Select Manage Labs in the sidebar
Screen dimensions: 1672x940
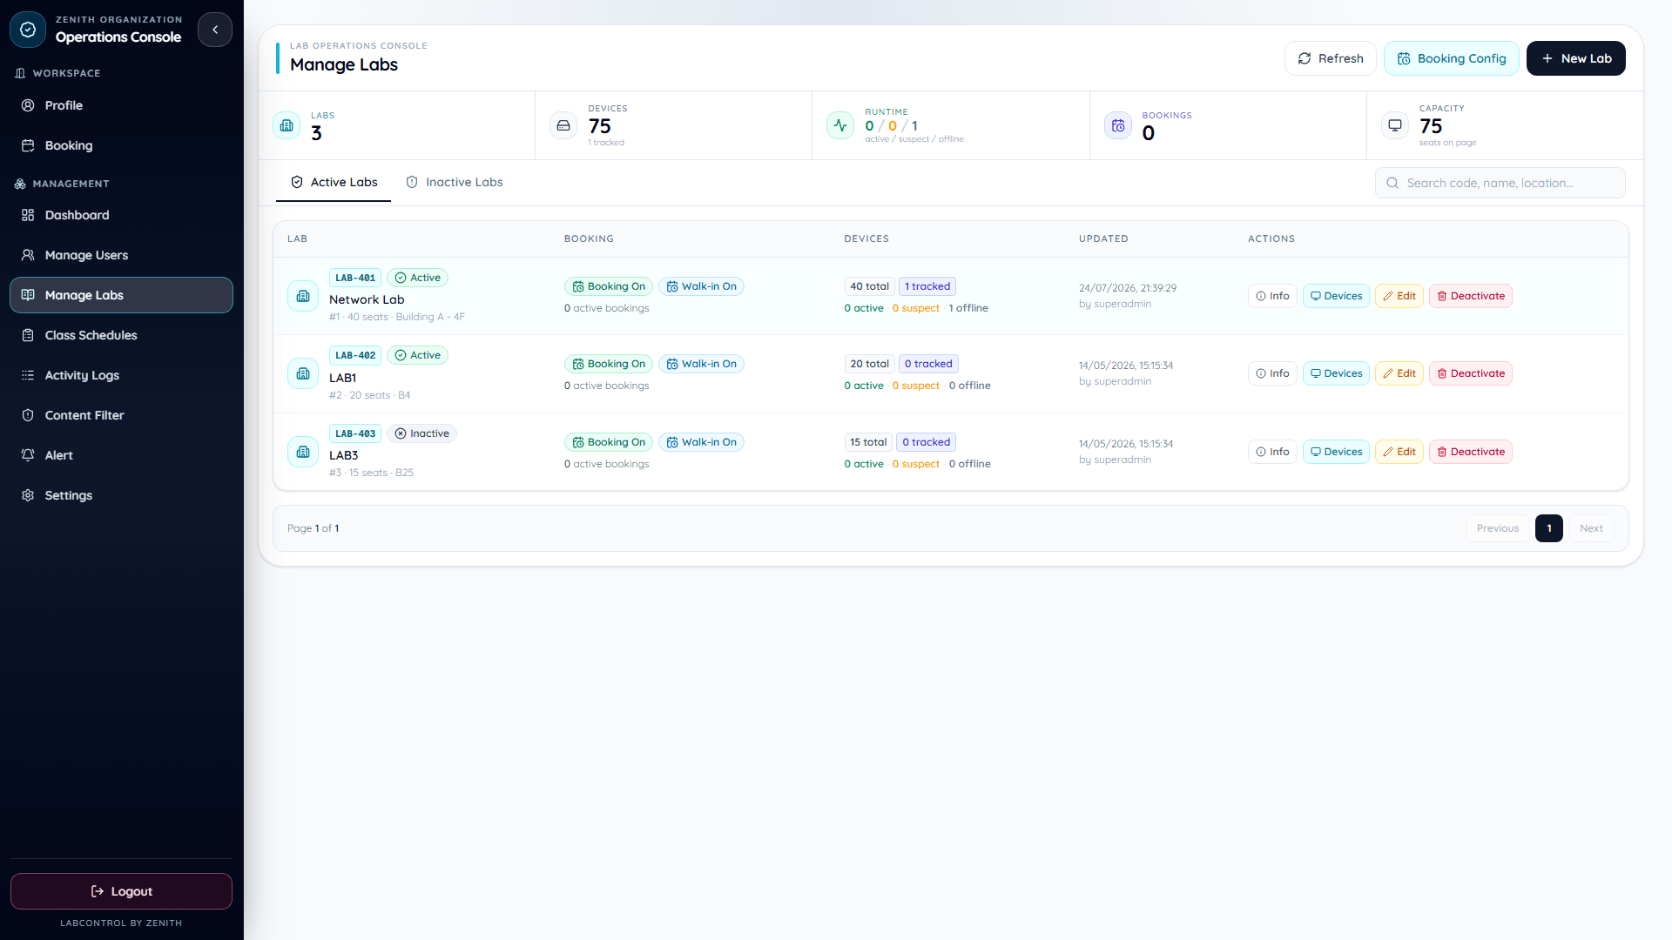click(121, 295)
